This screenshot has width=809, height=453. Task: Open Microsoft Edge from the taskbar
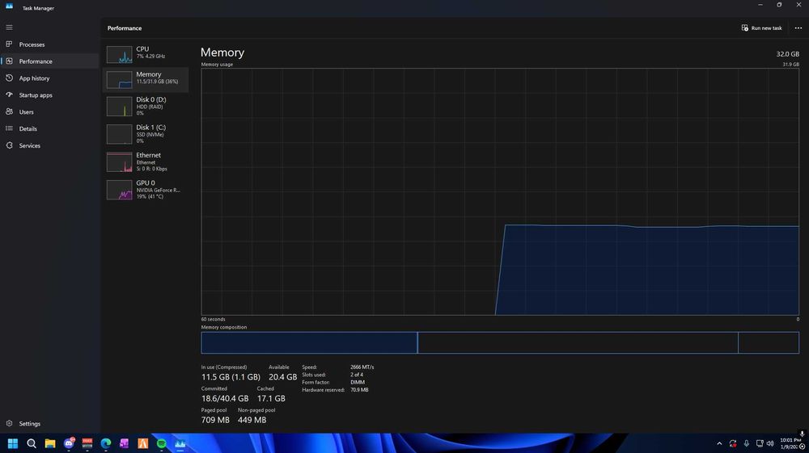coord(106,443)
